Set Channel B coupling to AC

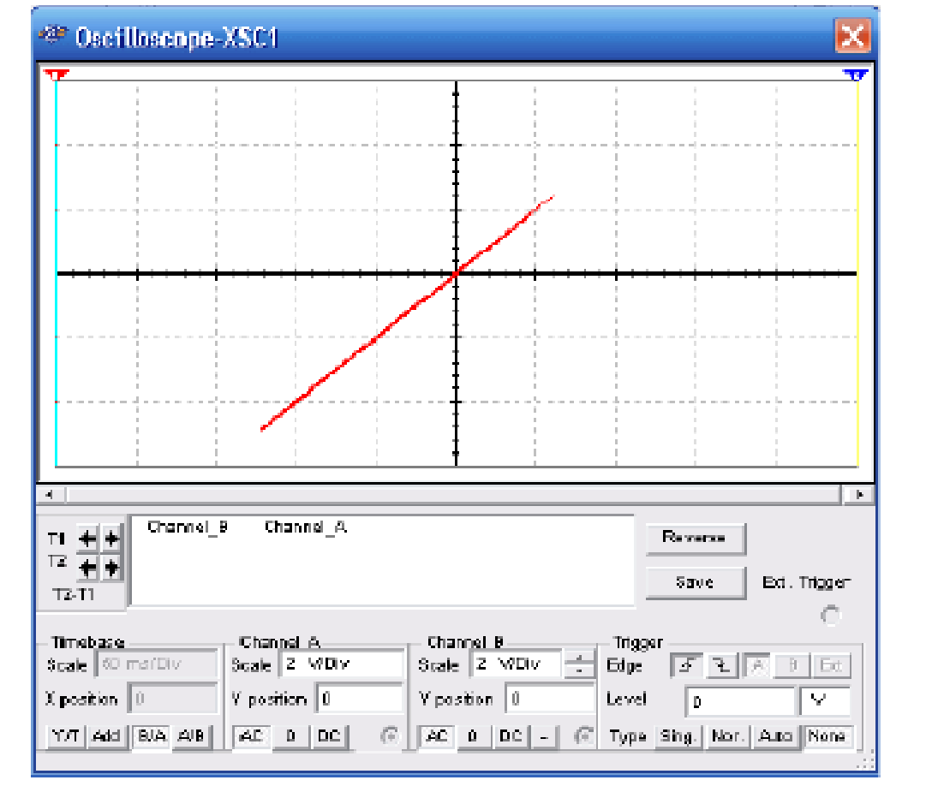437,736
